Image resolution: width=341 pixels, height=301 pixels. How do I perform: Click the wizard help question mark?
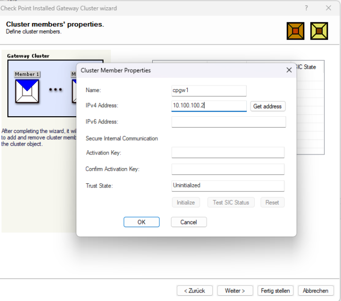coord(306,8)
